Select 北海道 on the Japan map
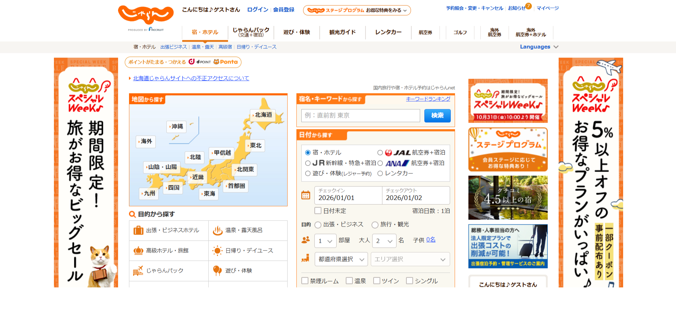The image size is (676, 311). tap(263, 115)
